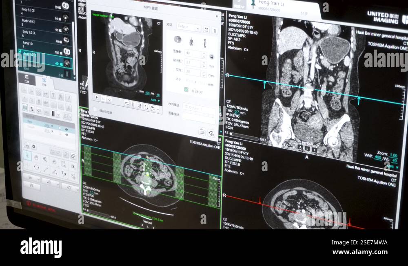408x266 pixels.
Task: Click the left export icon at dialog bottom
Action: [202, 131]
